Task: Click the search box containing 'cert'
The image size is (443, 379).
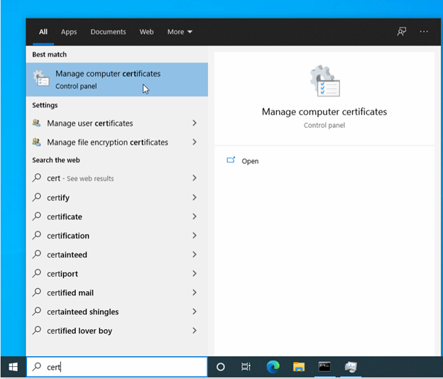Action: [117, 367]
